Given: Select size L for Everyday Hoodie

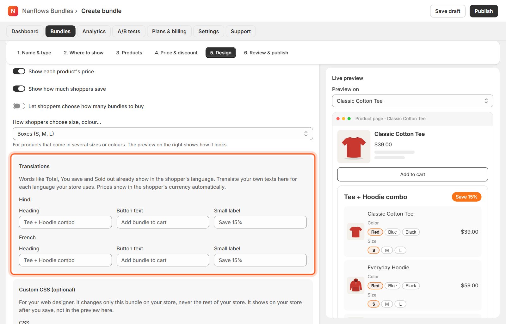Looking at the screenshot, I should [x=400, y=304].
